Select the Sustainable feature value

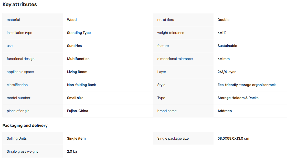click(227, 46)
